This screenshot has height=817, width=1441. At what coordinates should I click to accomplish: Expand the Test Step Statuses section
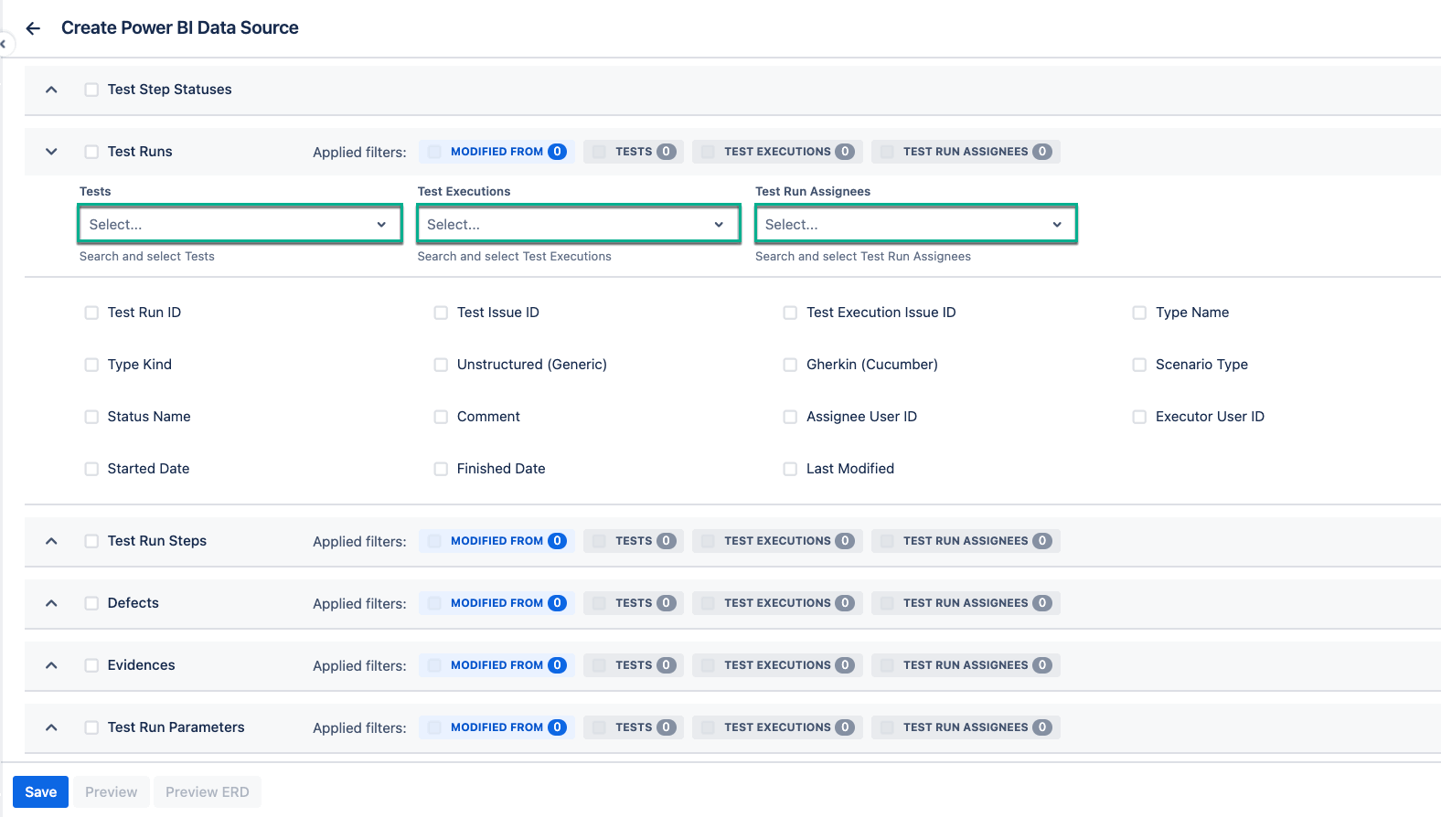(x=51, y=90)
